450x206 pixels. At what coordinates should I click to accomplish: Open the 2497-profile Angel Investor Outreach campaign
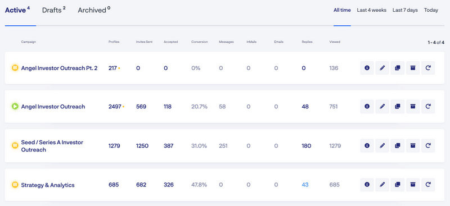click(53, 107)
